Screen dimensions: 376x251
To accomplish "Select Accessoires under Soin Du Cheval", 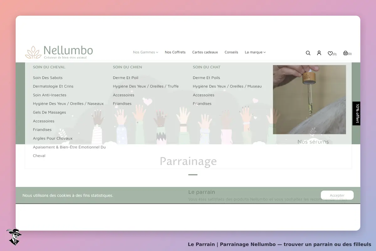I will point(44,121).
